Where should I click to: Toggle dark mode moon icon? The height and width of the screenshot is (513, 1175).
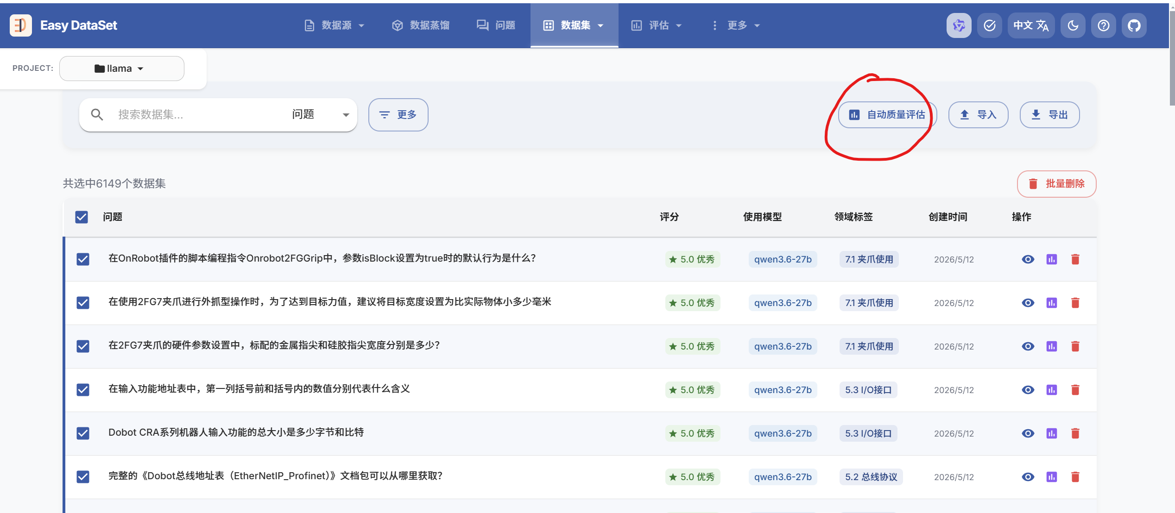coord(1073,25)
